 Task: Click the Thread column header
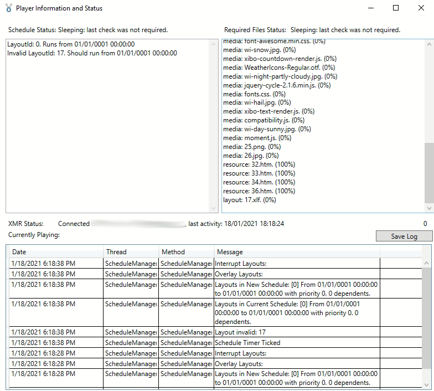coord(131,252)
